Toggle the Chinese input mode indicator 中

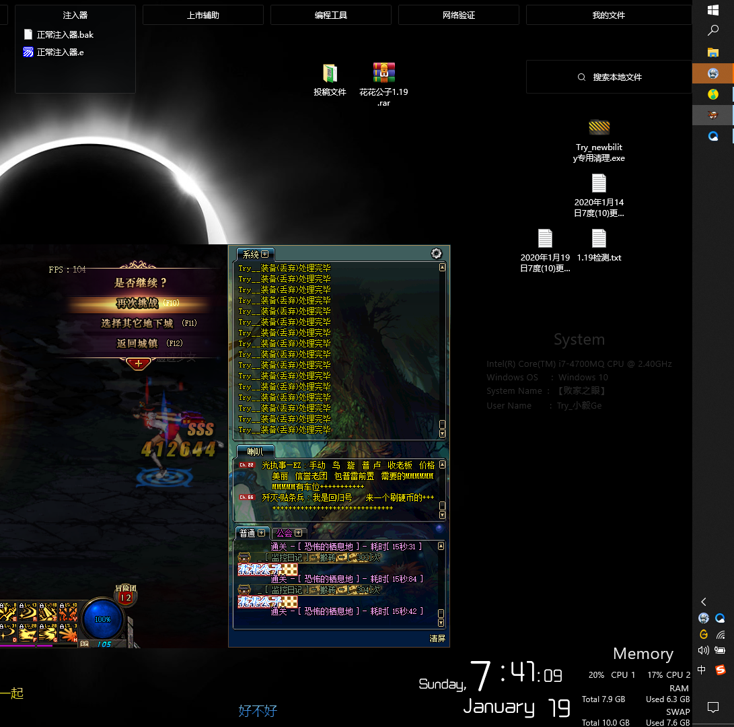(702, 670)
